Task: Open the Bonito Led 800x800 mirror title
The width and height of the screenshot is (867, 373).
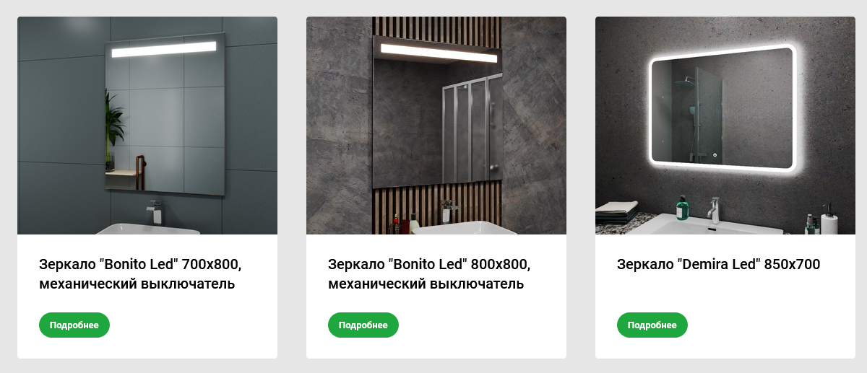Action: tap(429, 274)
